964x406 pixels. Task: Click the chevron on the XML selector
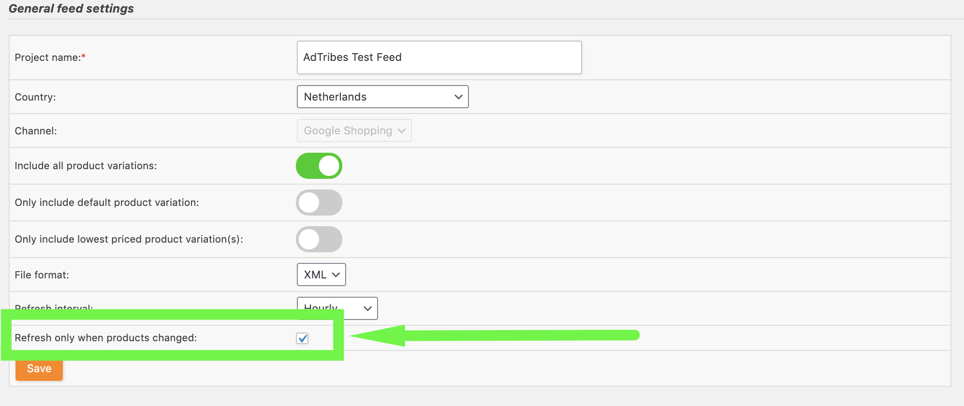tap(336, 275)
